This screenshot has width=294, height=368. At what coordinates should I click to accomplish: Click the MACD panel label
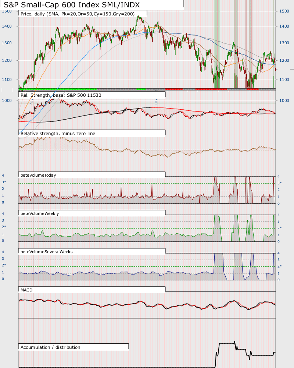pos(26,290)
